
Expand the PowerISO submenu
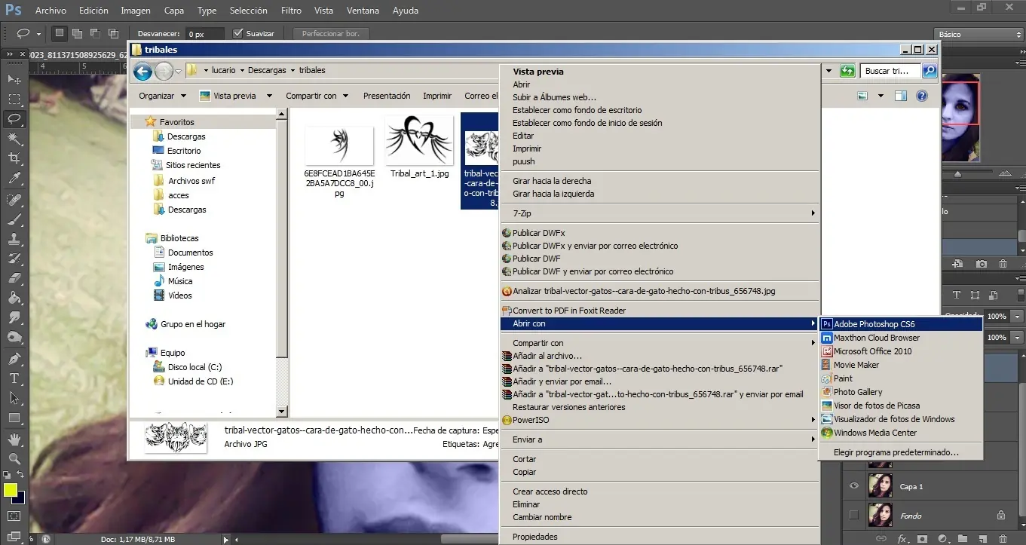[660, 420]
